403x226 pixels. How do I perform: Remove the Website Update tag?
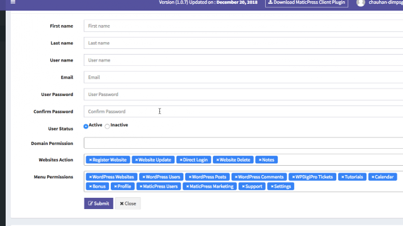point(137,160)
